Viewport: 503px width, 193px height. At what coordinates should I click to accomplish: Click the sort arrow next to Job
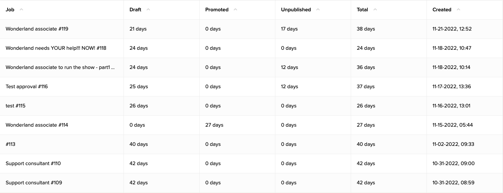21,10
